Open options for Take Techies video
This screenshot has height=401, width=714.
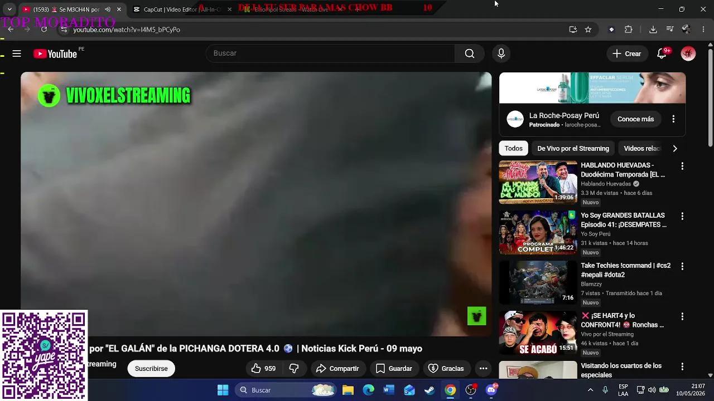682,266
